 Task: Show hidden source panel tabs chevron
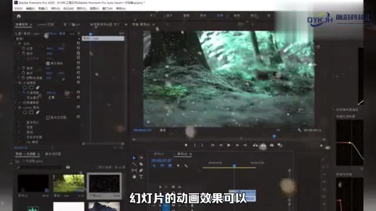pyautogui.click(x=126, y=25)
